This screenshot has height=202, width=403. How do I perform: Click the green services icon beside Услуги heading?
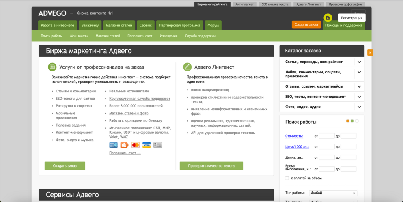coord(52,67)
